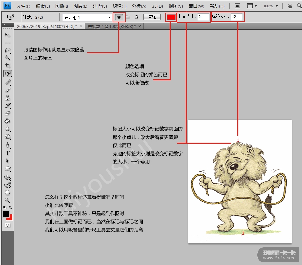Open the 计数组 1 dropdown

click(109, 18)
